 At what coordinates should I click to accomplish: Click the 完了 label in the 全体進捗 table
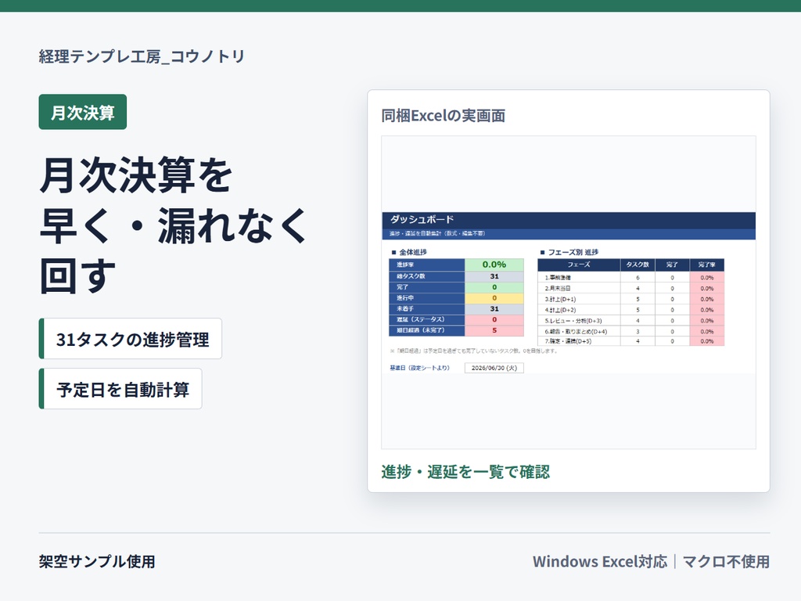click(x=427, y=287)
